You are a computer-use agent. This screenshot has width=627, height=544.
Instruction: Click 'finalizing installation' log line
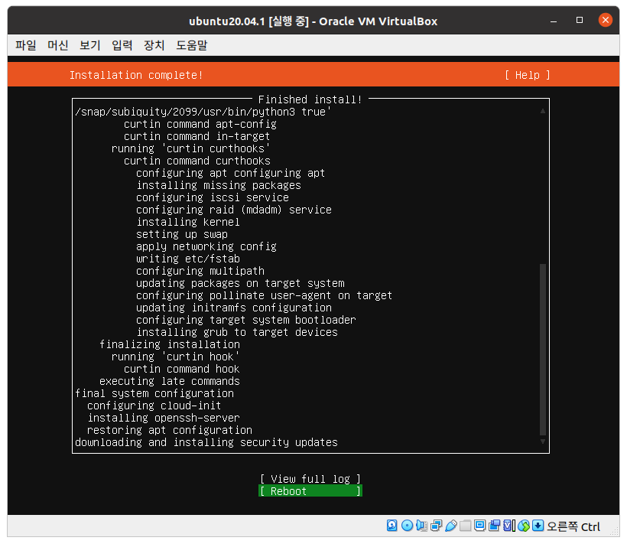click(x=170, y=344)
